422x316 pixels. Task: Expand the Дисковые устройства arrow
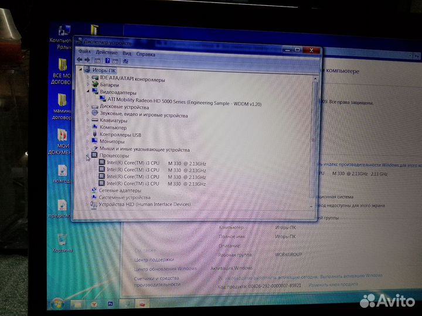point(88,106)
